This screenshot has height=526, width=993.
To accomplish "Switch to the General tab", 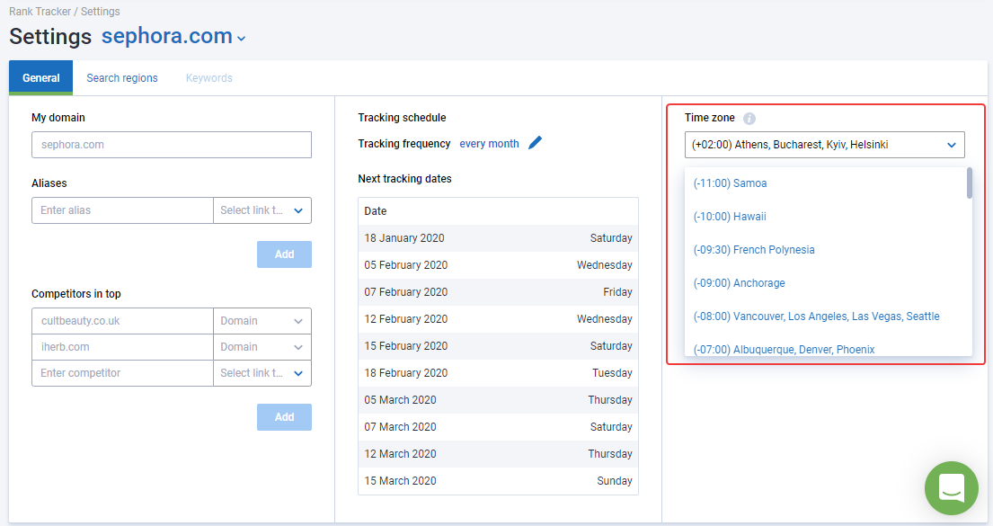I will pos(41,78).
